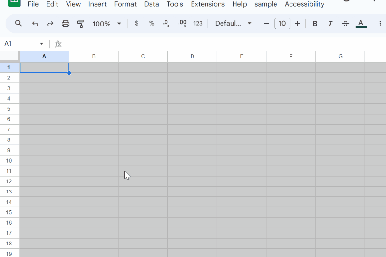Select column B header
The image size is (386, 257).
coord(94,56)
